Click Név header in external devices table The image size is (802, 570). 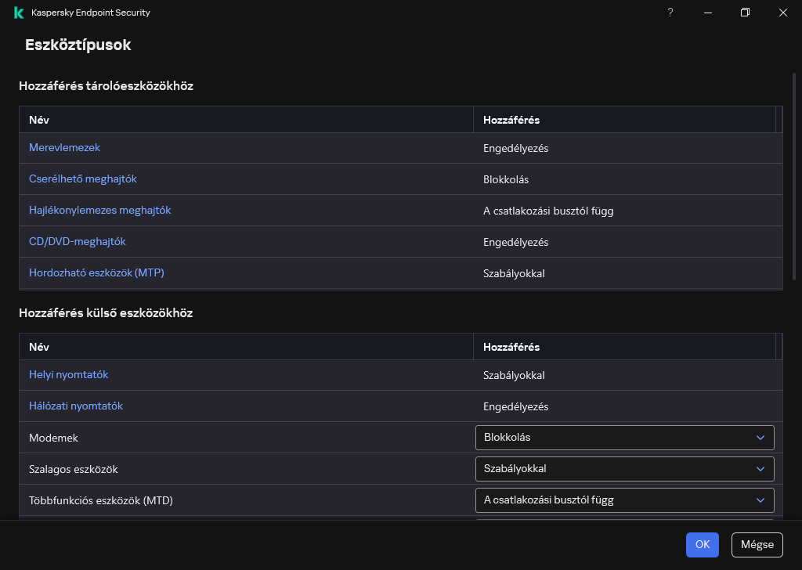(x=39, y=347)
